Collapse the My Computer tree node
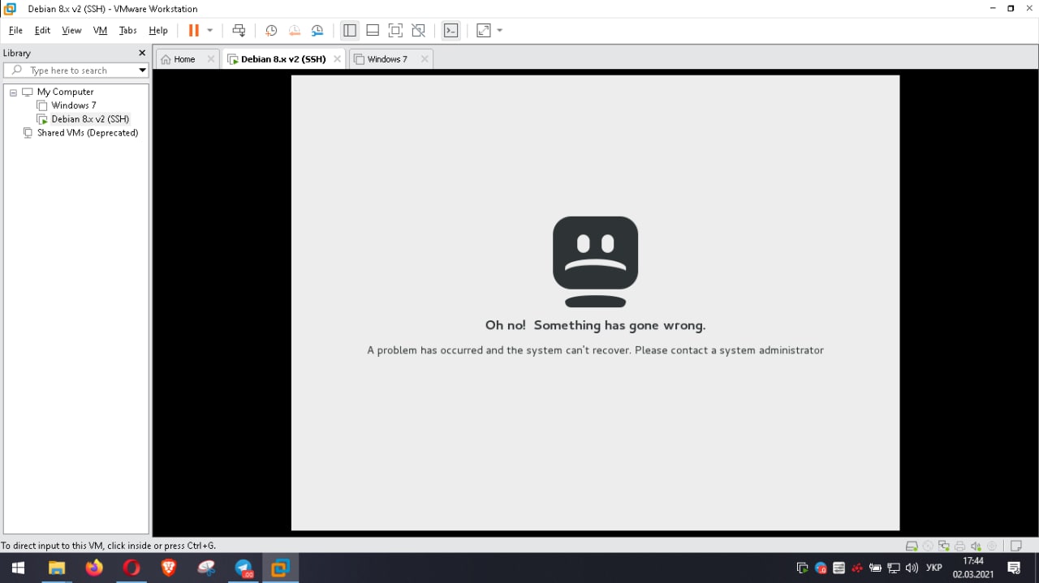This screenshot has width=1039, height=583. click(13, 92)
